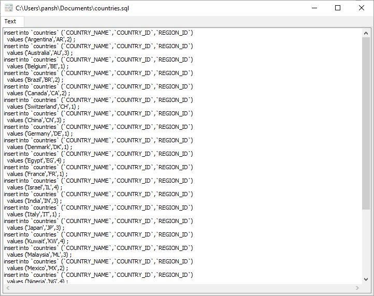Select the Text tab

click(x=10, y=21)
